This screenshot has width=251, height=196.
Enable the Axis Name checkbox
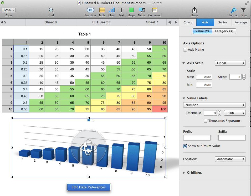pyautogui.click(x=185, y=50)
